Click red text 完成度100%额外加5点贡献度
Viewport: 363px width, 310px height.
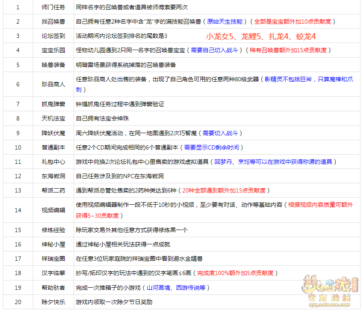[236, 273]
